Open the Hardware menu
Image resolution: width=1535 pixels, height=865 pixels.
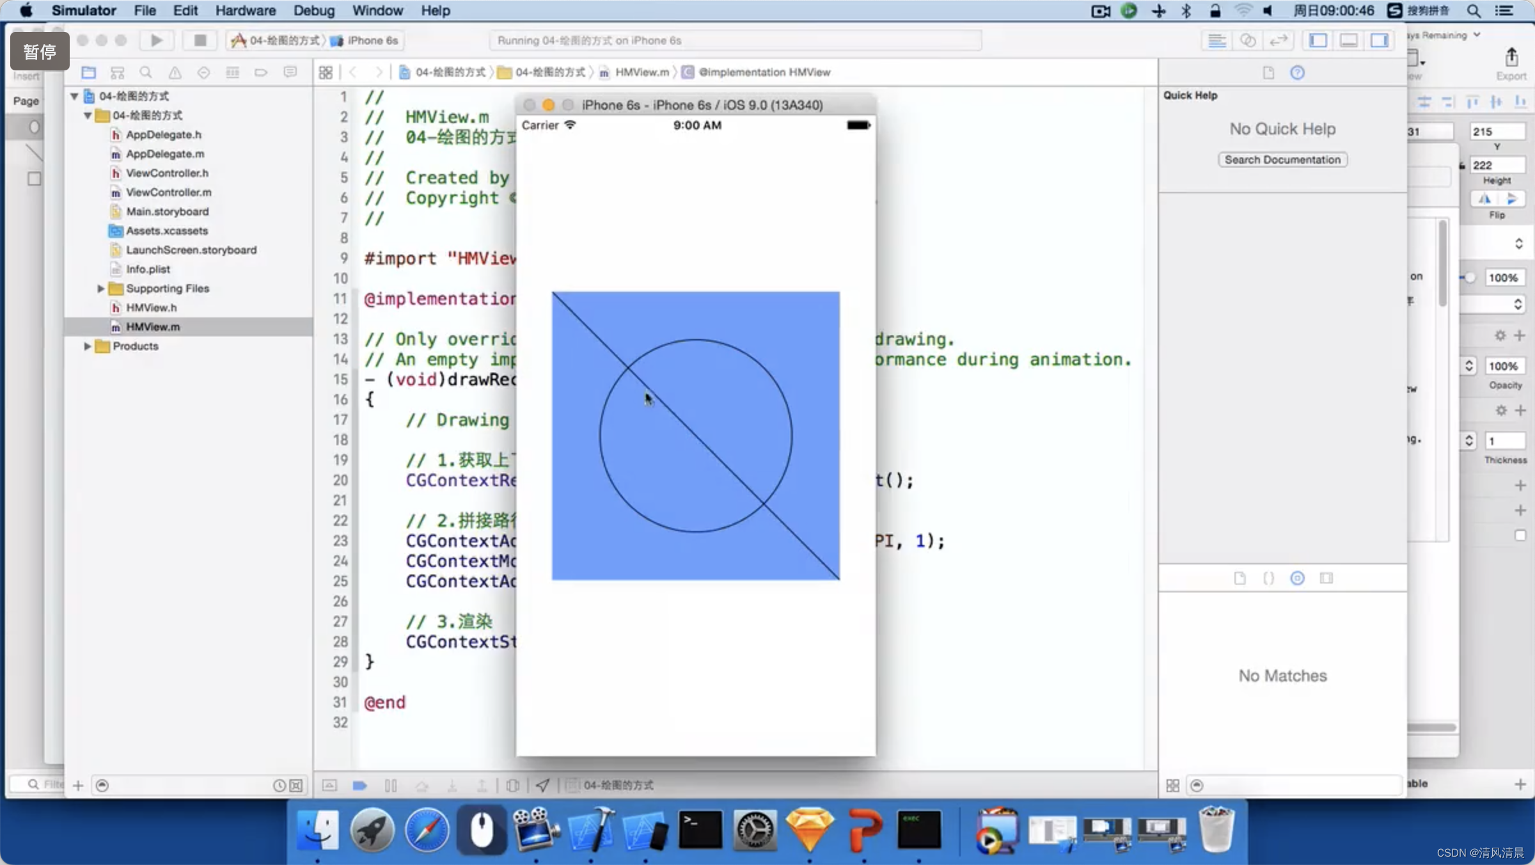(245, 10)
